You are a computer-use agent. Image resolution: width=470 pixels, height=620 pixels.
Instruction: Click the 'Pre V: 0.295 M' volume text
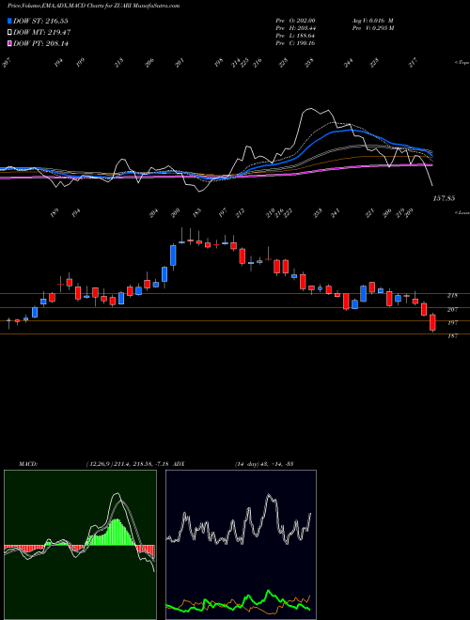pos(372,28)
